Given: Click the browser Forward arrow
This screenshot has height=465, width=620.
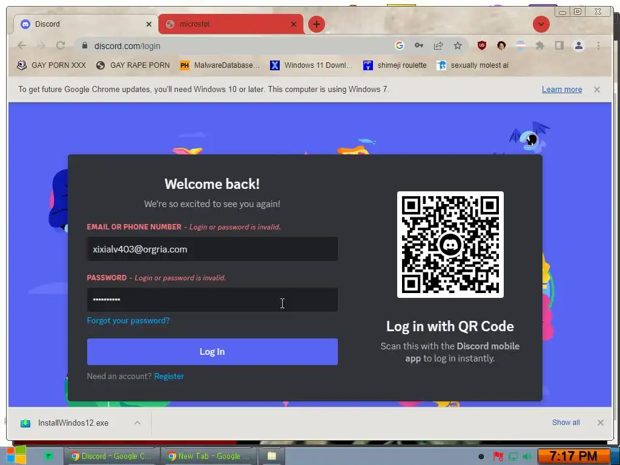Looking at the screenshot, I should click(41, 46).
